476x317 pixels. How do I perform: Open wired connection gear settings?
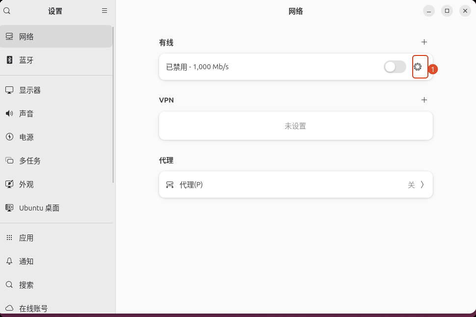pos(418,67)
